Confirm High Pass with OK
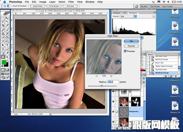This screenshot has width=183, height=132. (x=131, y=41)
